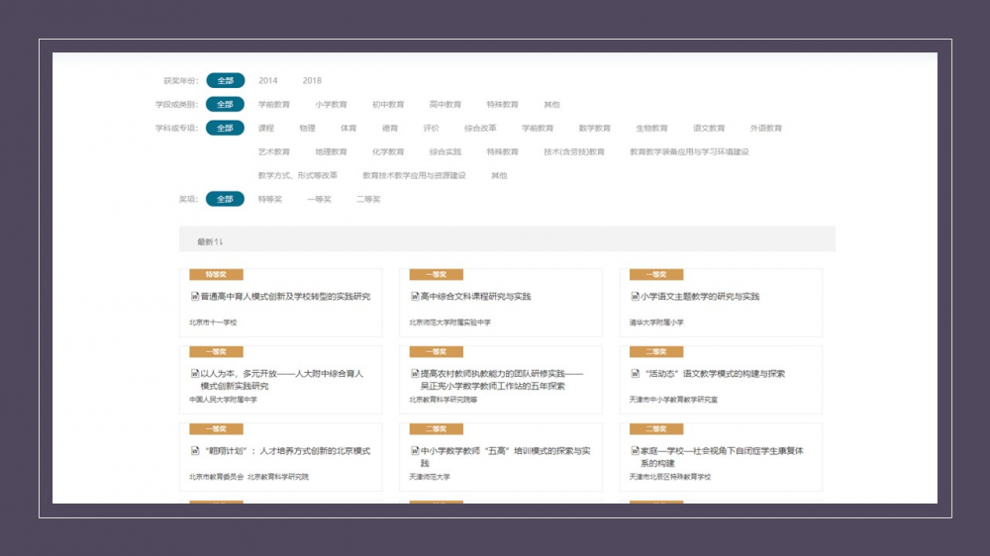Screen dimensions: 990x556
Task: Choose 高中教育 in the 学段或类别 filter
Action: pyautogui.click(x=445, y=104)
